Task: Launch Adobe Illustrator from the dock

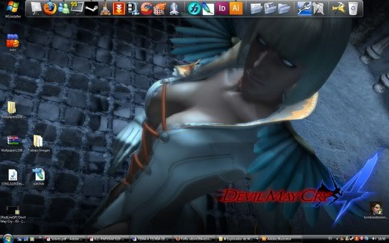Action: click(x=236, y=9)
